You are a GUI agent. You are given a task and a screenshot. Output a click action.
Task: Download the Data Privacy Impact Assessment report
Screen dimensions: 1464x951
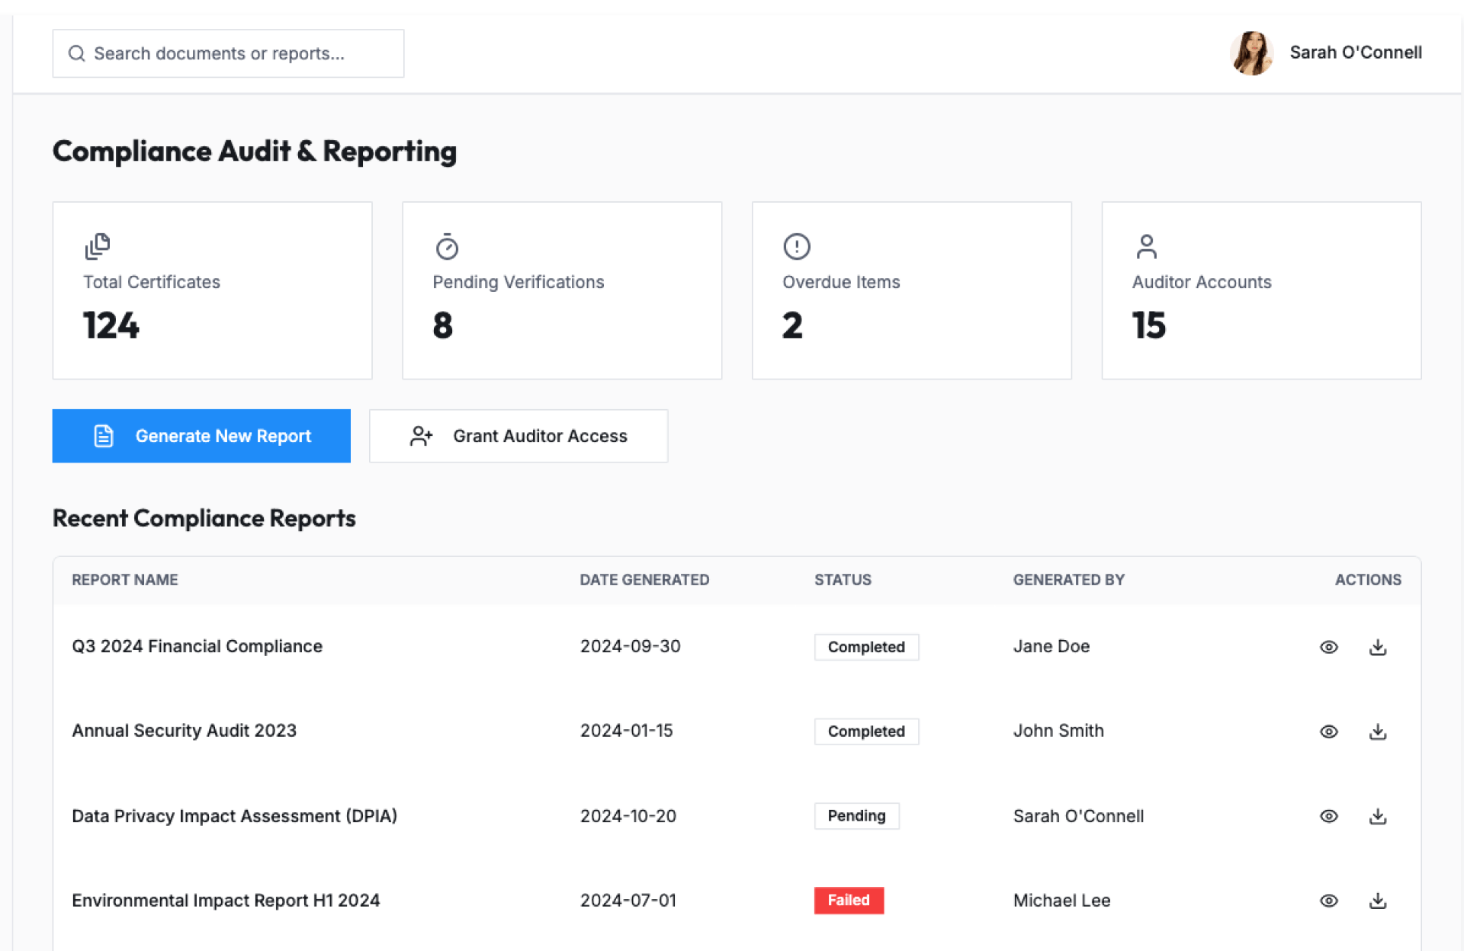pyautogui.click(x=1377, y=816)
